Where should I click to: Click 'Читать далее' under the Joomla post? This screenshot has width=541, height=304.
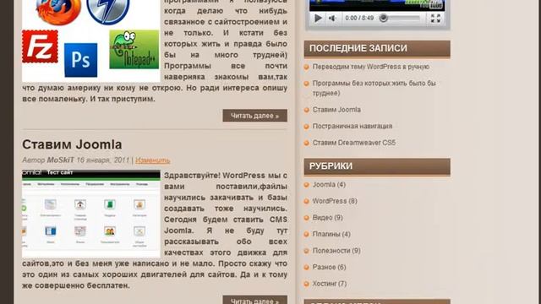(255, 300)
